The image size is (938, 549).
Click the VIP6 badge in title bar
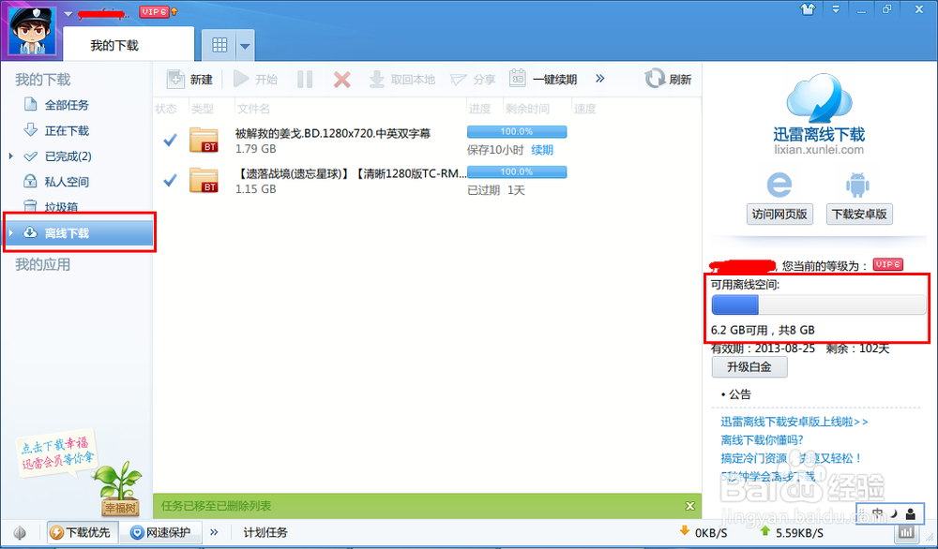pos(154,11)
